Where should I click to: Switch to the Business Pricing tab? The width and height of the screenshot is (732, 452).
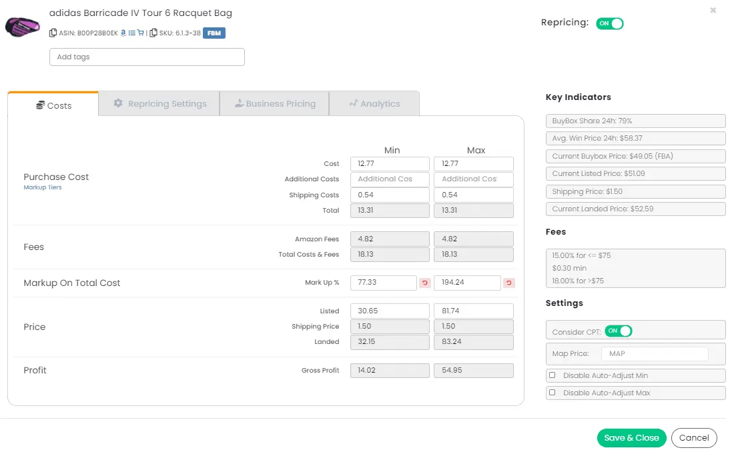(274, 103)
